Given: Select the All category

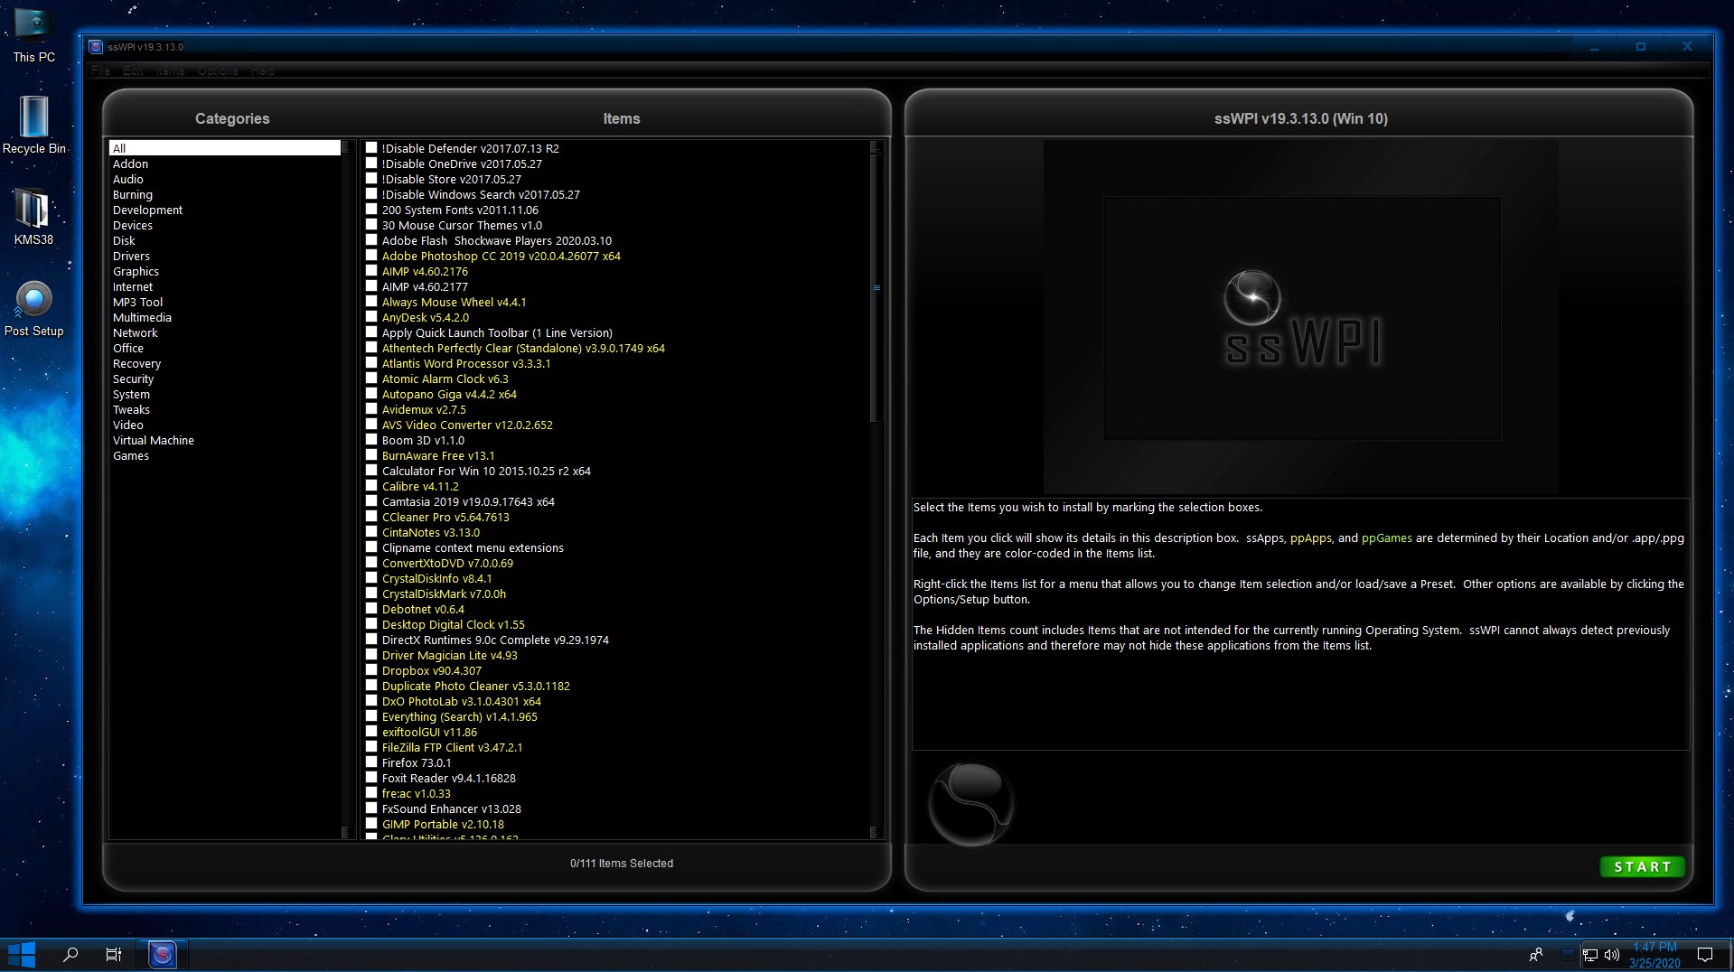Looking at the screenshot, I should click(x=224, y=148).
